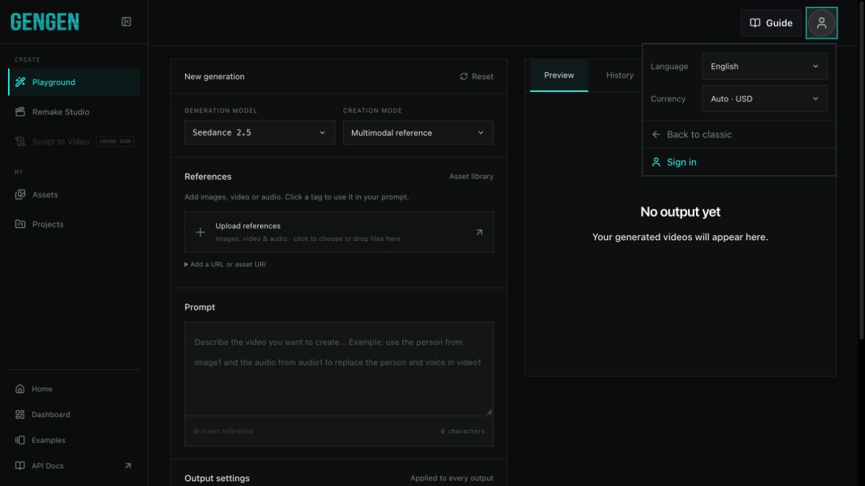
Task: Open the Guide button
Action: [771, 23]
